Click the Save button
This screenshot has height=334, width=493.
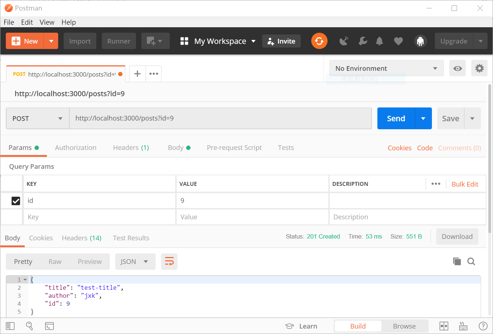[450, 118]
